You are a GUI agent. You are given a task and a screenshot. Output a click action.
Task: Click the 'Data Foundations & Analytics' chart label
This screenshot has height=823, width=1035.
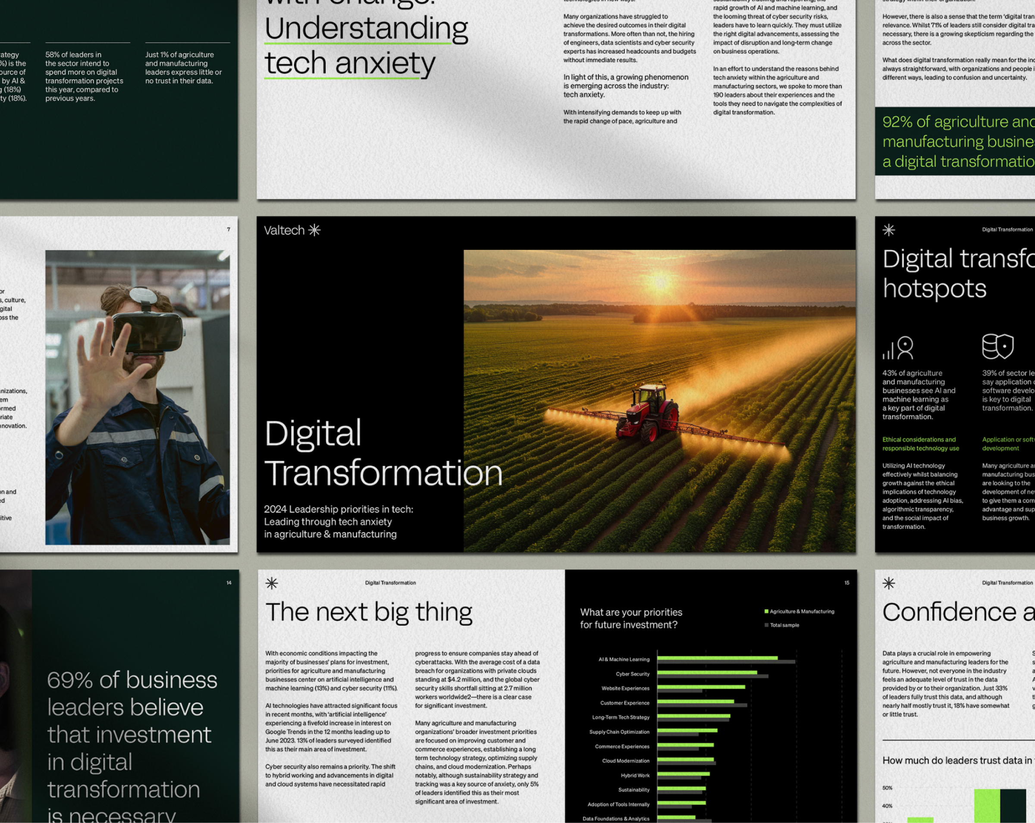tap(616, 819)
